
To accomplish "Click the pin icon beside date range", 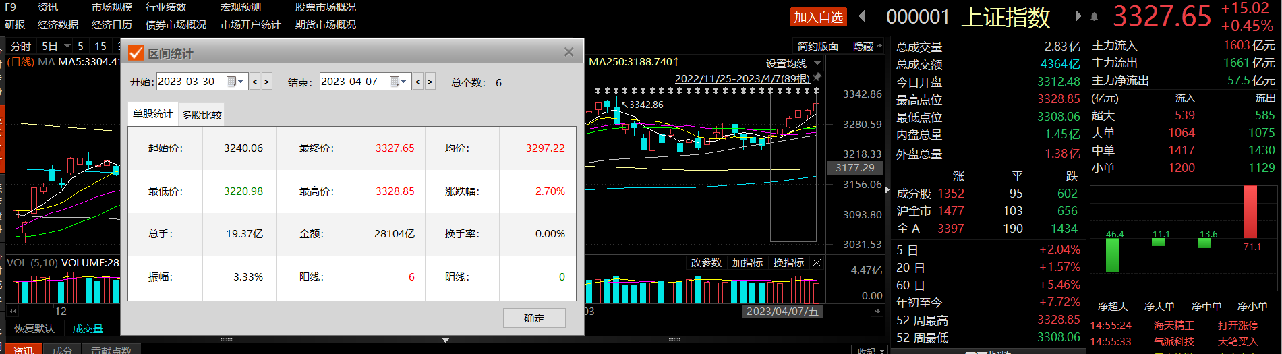I will 817,78.
